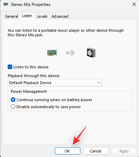Open the Levels tab

pos(42,16)
